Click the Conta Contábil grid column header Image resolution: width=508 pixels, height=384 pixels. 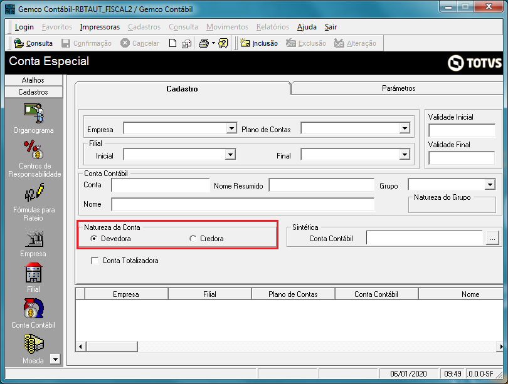376,294
